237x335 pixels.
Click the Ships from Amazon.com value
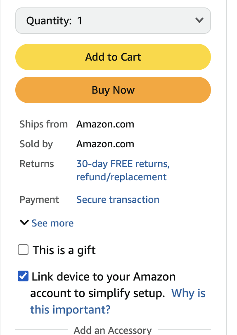click(105, 124)
